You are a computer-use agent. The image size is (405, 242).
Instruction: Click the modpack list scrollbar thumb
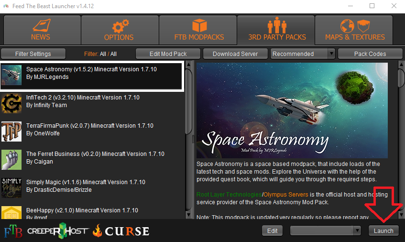click(x=188, y=101)
